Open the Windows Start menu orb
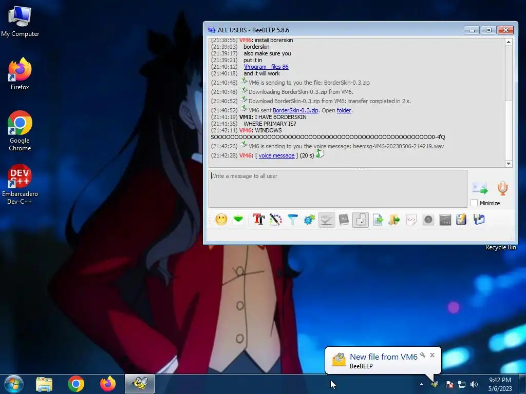The image size is (526, 394). point(14,384)
